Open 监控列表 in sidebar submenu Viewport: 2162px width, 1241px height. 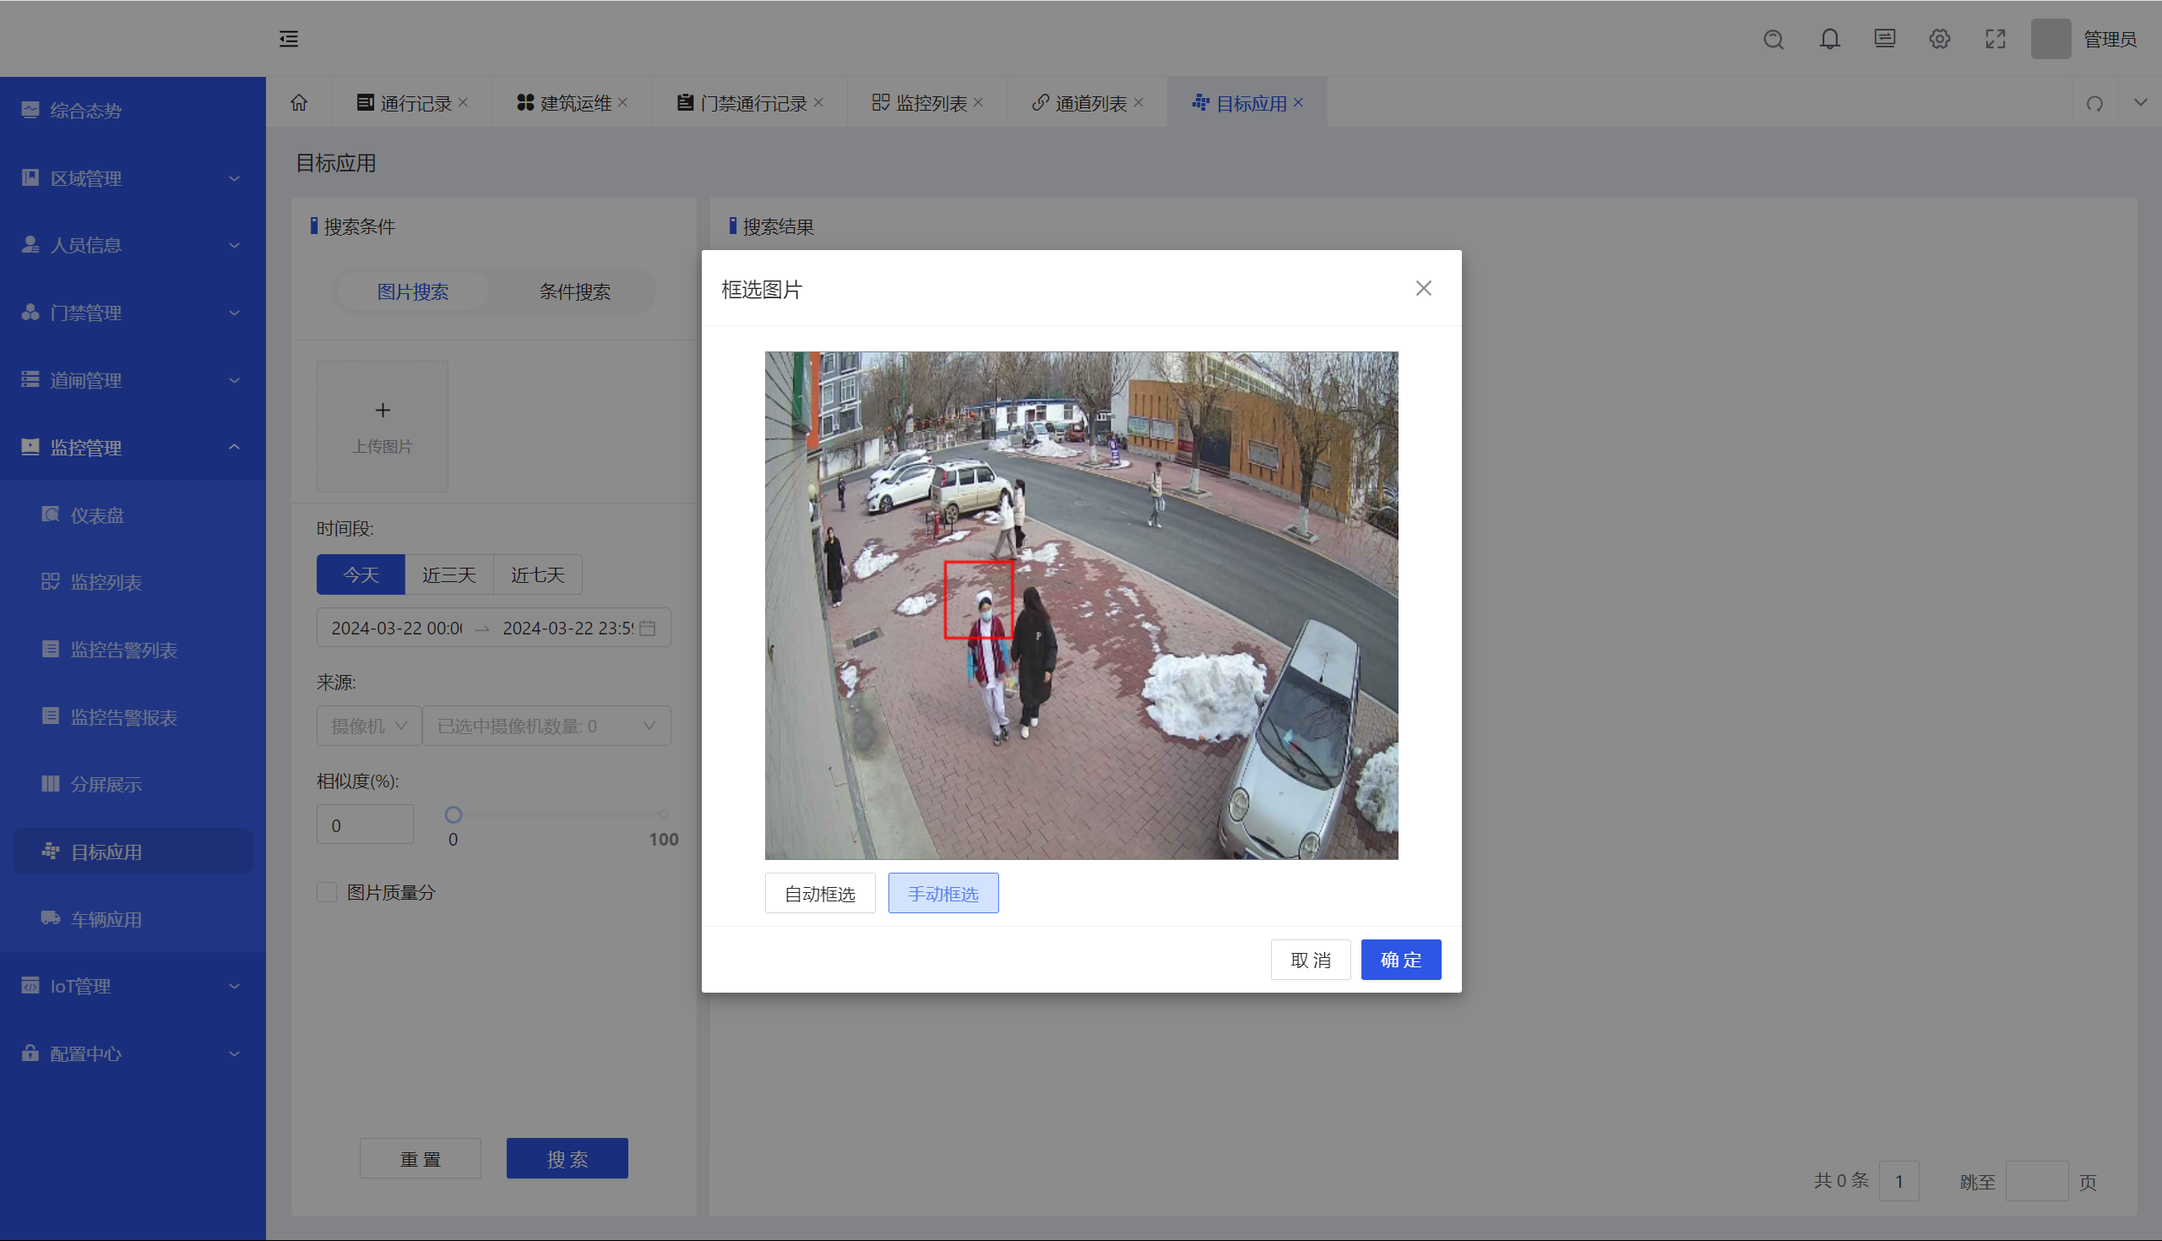coord(133,582)
